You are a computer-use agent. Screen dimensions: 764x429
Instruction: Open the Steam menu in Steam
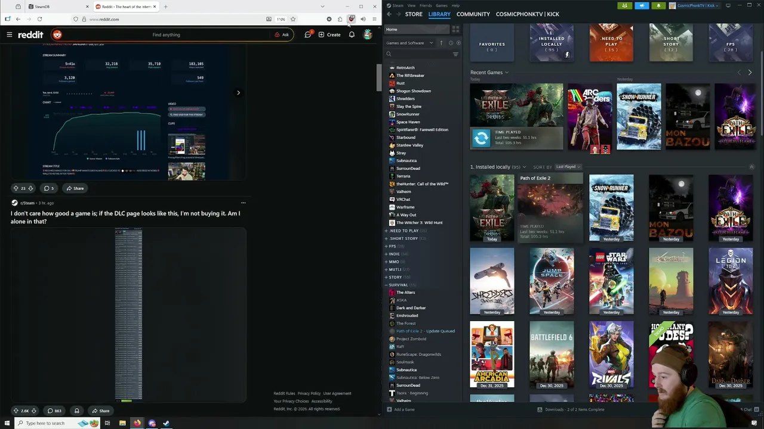coord(395,5)
